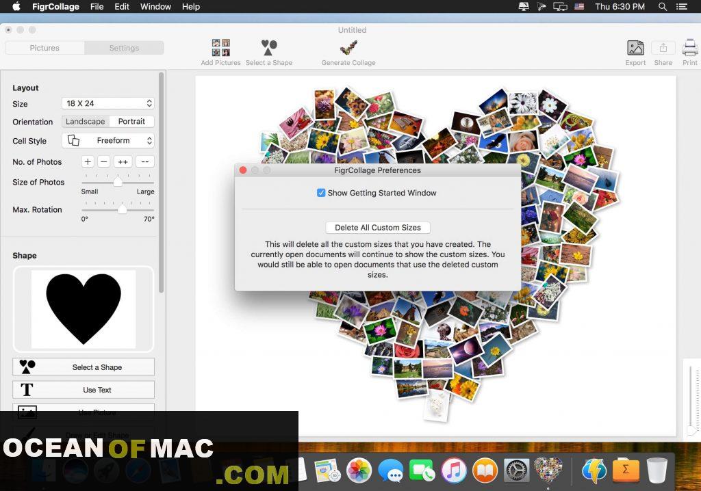The height and width of the screenshot is (491, 701).
Task: Click the Max. Rotation slider knob
Action: pyautogui.click(x=122, y=209)
